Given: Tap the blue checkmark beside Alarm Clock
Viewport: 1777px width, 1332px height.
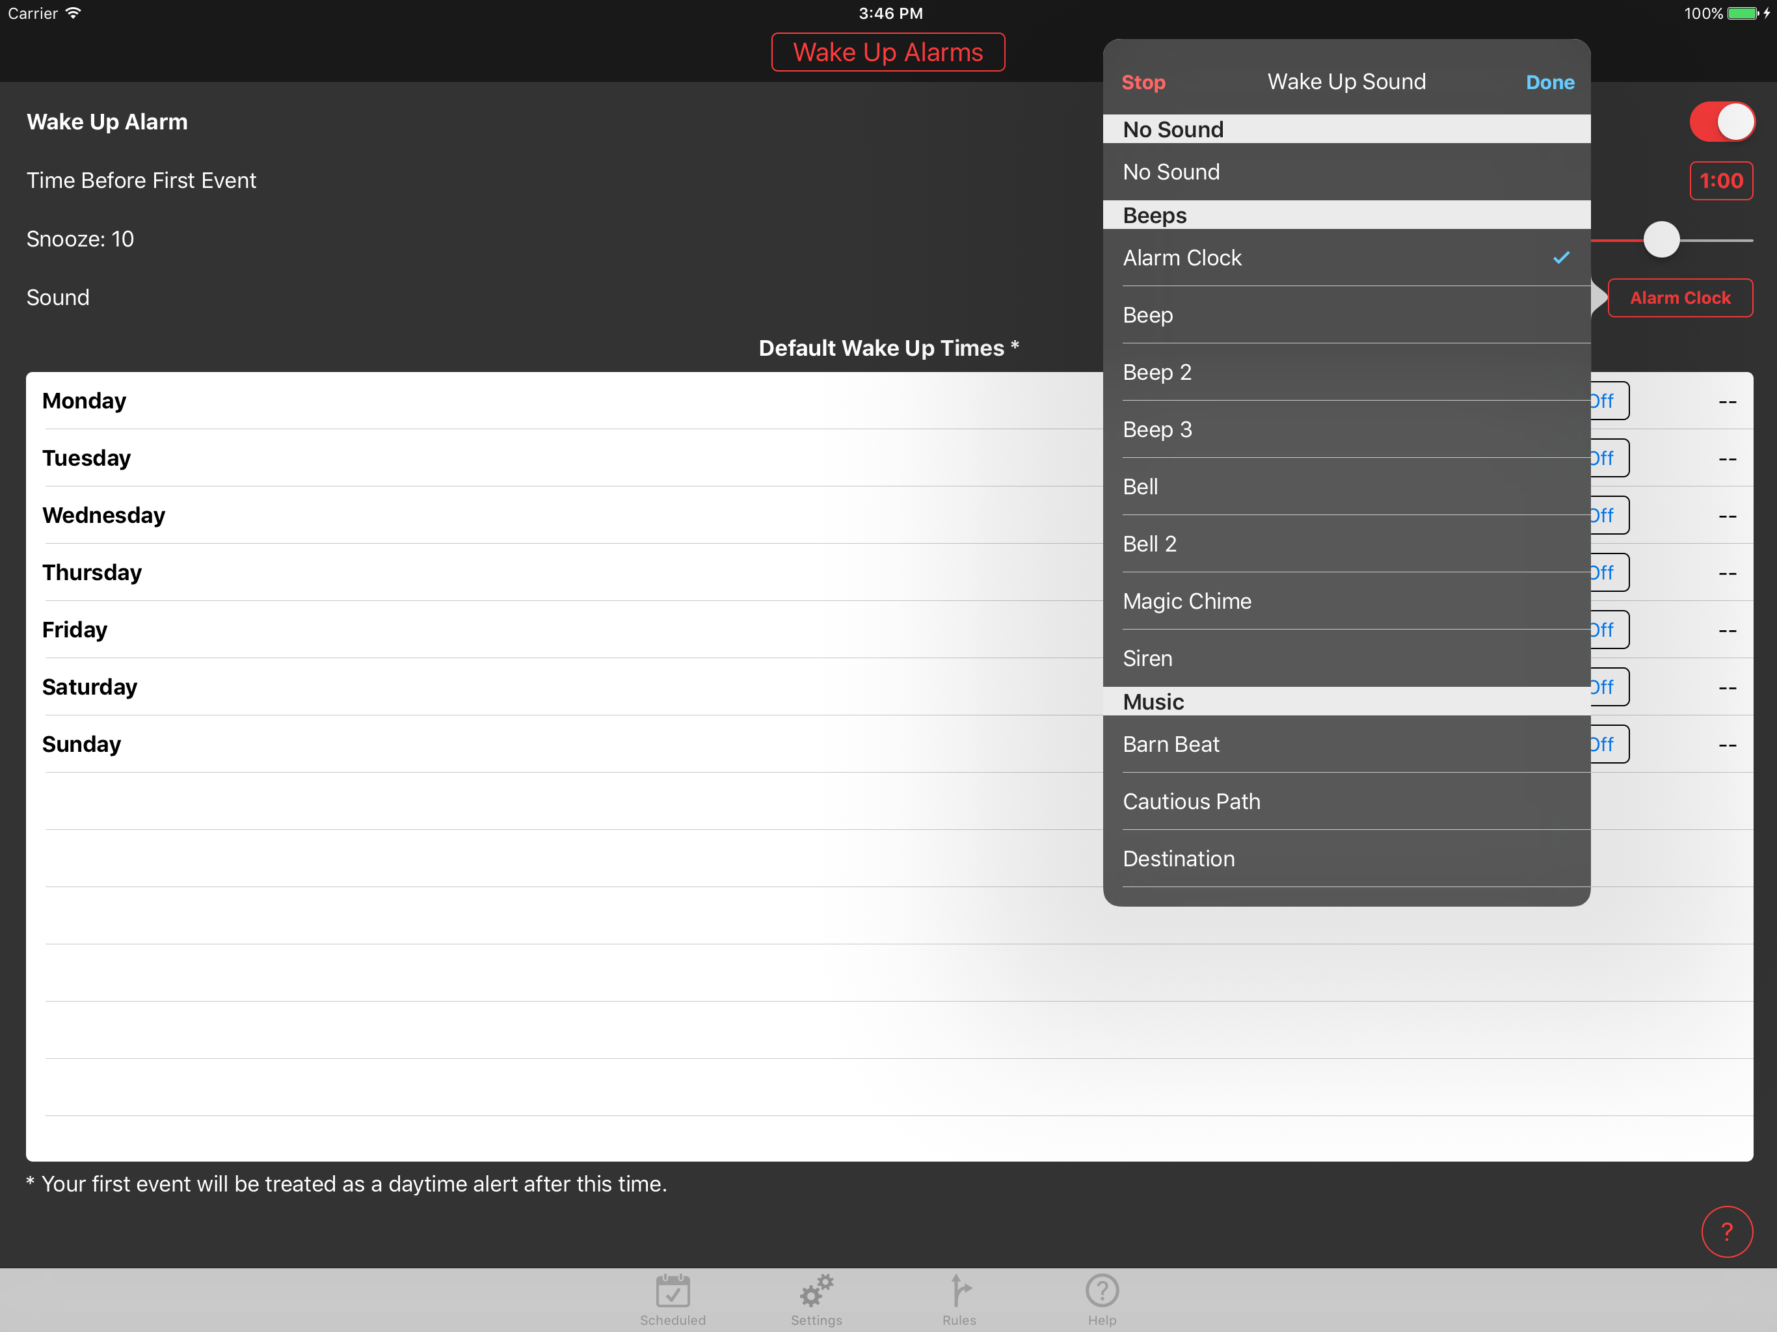Looking at the screenshot, I should [x=1561, y=258].
